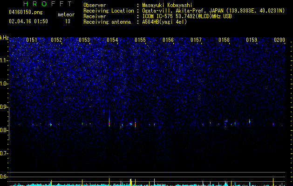Click the 0156 time marker
This screenshot has height=186, width=293.
(168, 40)
